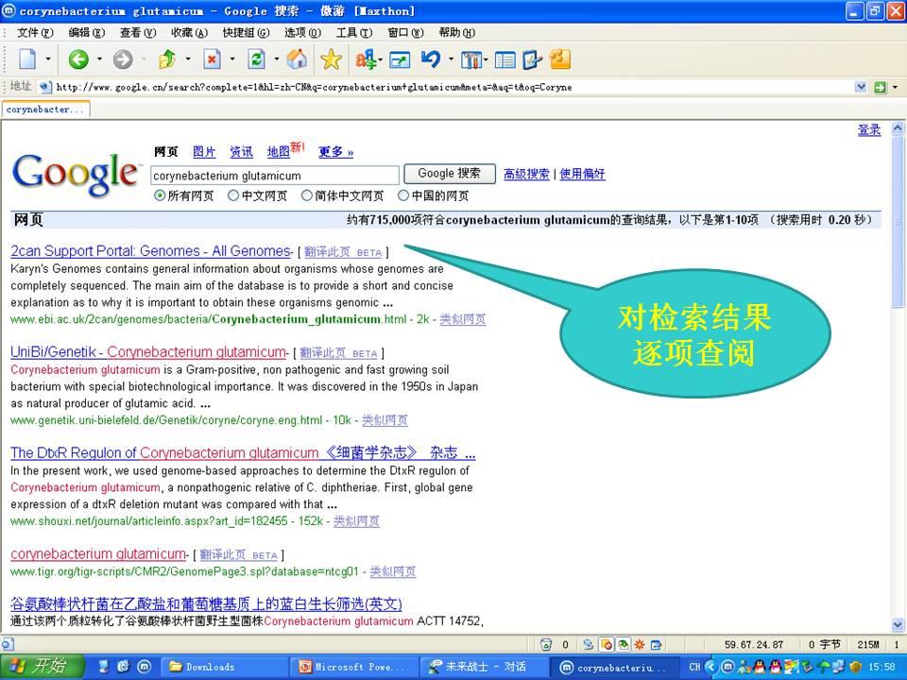
Task: Click the columns tools toolbar icon
Action: [x=471, y=59]
